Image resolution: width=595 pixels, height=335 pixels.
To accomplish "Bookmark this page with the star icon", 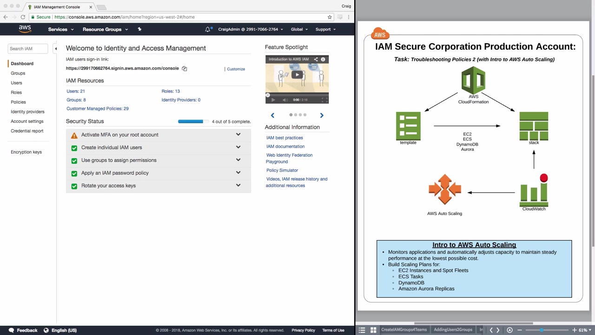I will [330, 17].
